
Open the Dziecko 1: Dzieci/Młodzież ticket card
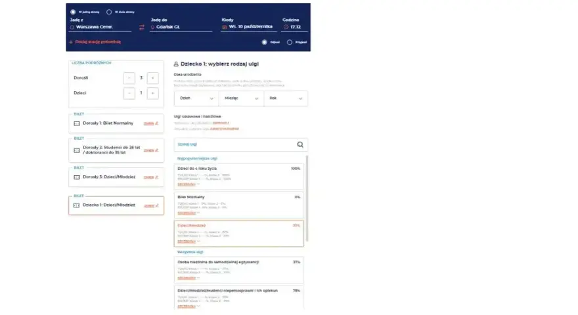tap(116, 205)
